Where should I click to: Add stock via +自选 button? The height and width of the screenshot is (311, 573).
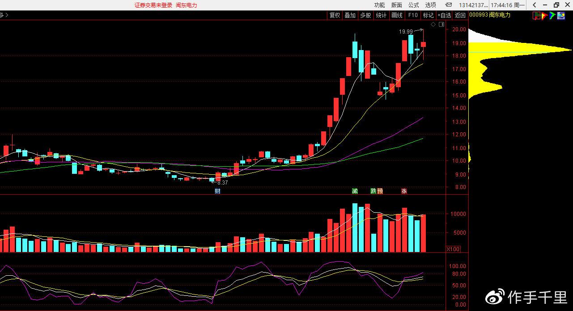445,15
